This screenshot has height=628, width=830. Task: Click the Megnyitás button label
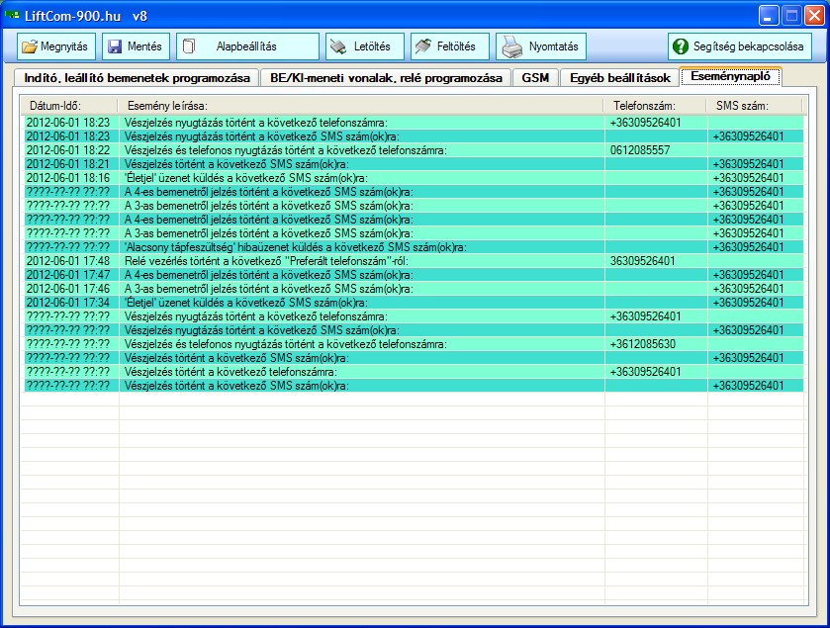(x=64, y=46)
